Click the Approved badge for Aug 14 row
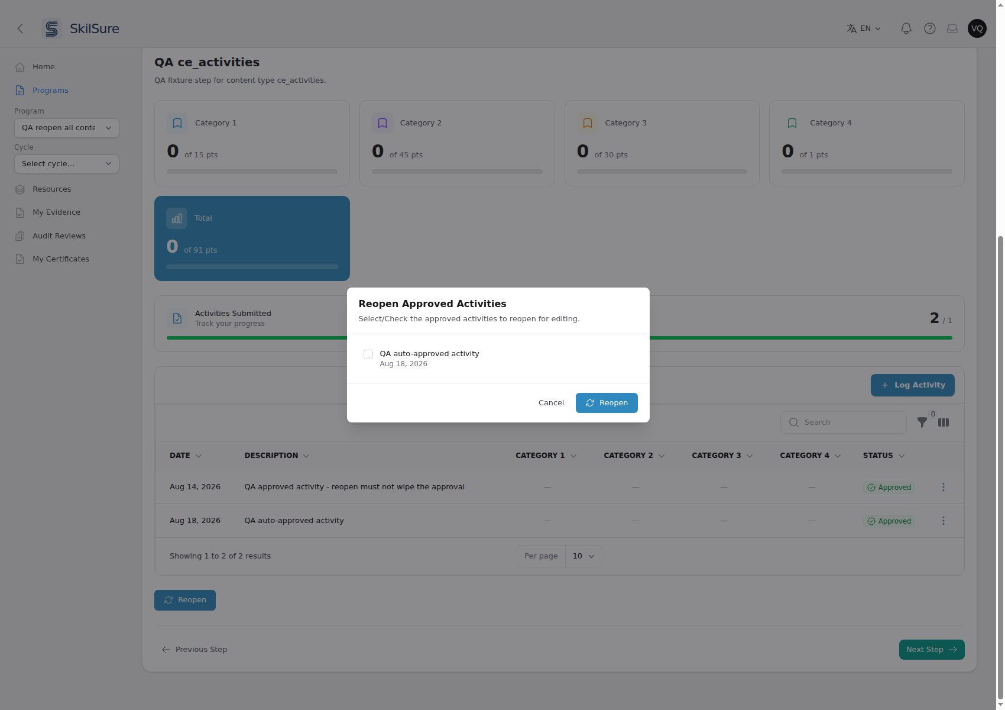 (x=889, y=488)
